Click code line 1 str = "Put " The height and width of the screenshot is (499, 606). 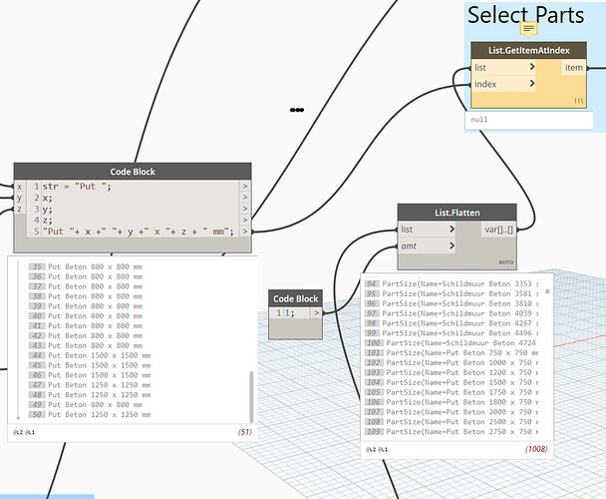(x=77, y=187)
